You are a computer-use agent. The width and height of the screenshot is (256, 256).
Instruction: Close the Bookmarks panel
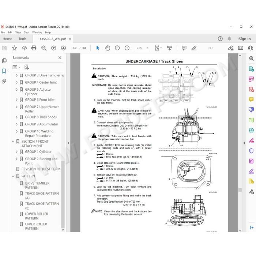pos(60,58)
